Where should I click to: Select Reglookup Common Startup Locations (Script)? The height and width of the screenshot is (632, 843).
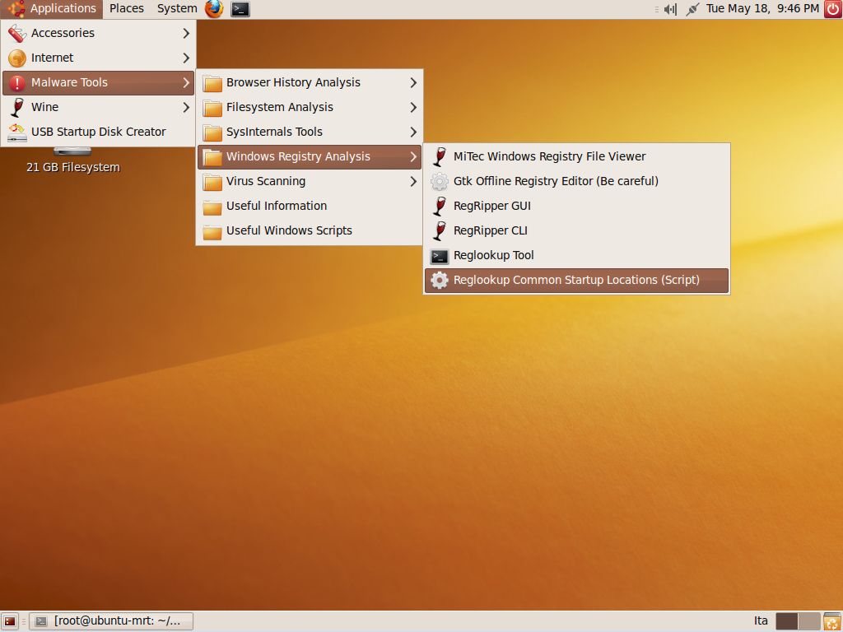(x=576, y=281)
